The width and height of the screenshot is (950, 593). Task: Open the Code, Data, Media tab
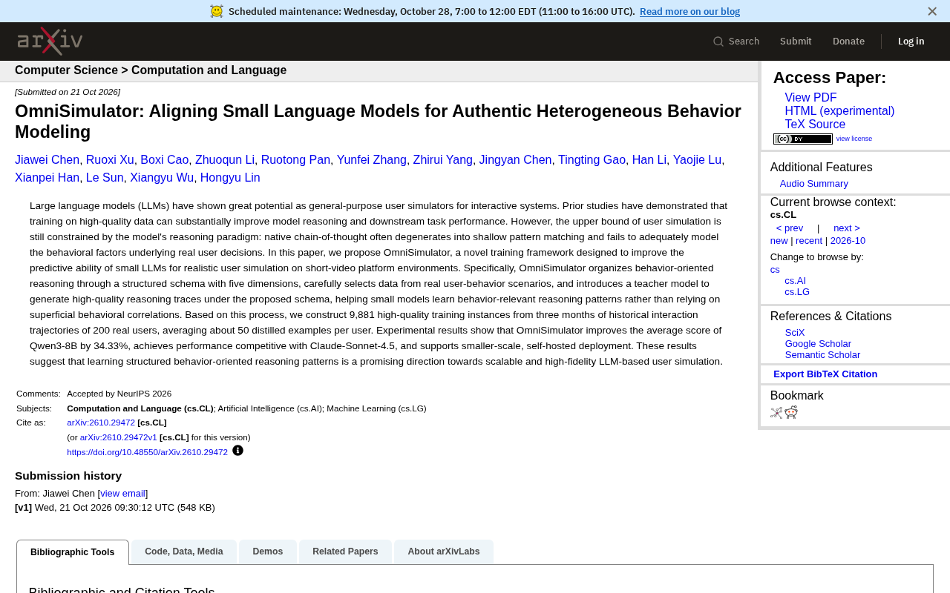tap(184, 551)
